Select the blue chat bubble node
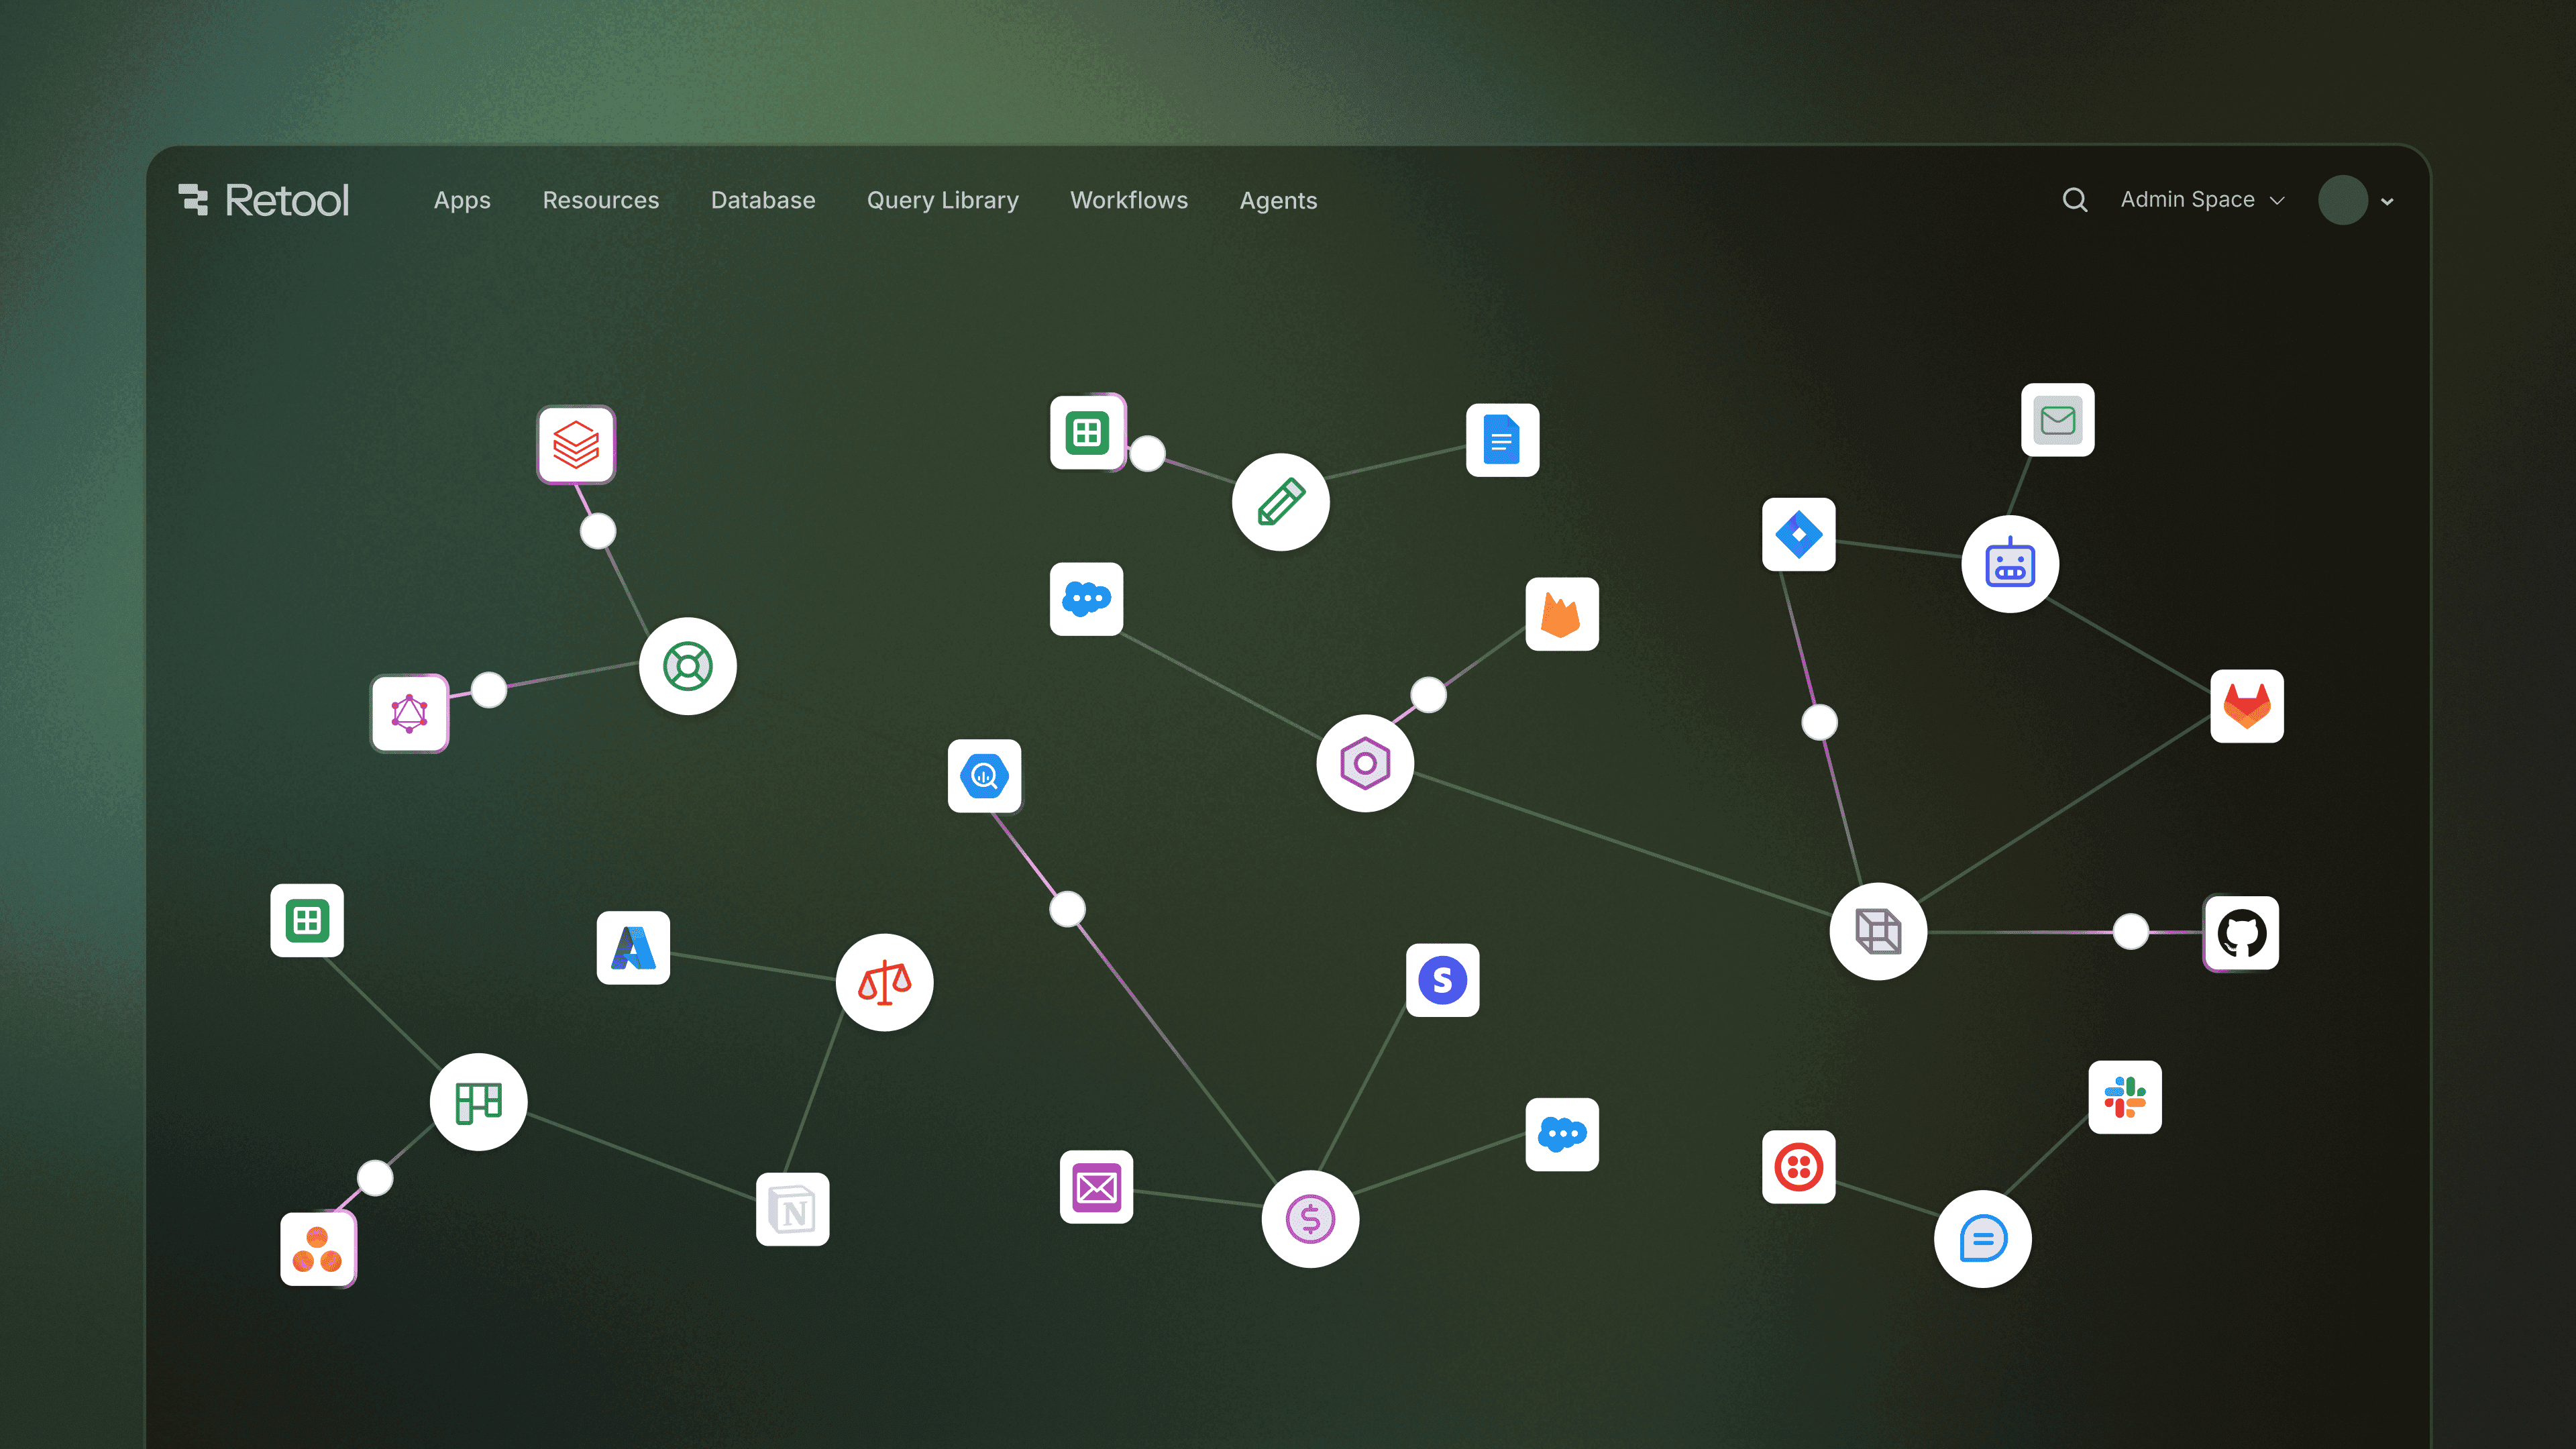 (x=1983, y=1239)
